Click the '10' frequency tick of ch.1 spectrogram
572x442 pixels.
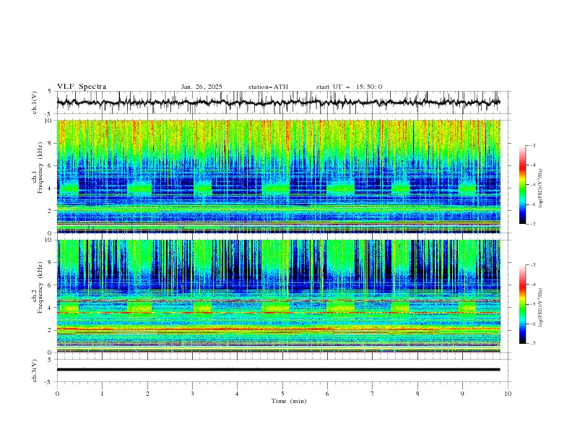coord(49,121)
